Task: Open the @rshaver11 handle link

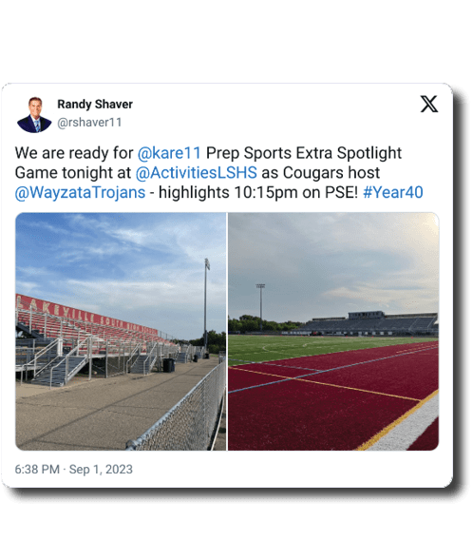Action: [x=89, y=123]
